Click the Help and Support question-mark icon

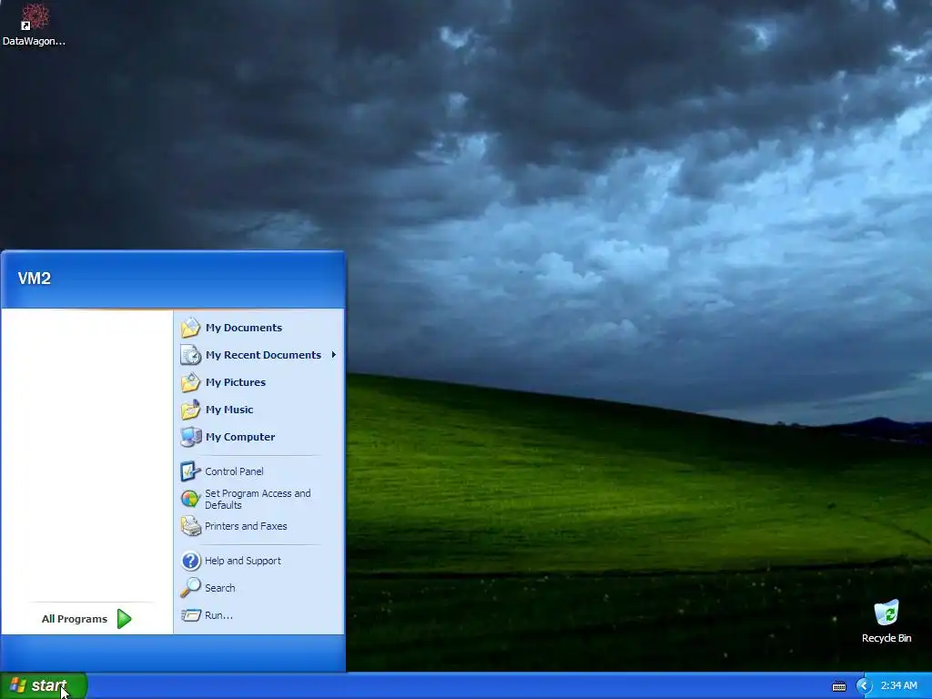(x=191, y=561)
